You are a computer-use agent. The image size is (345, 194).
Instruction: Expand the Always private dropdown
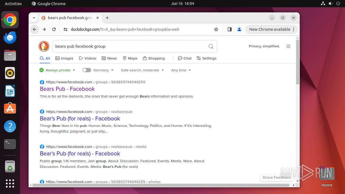tap(57, 70)
